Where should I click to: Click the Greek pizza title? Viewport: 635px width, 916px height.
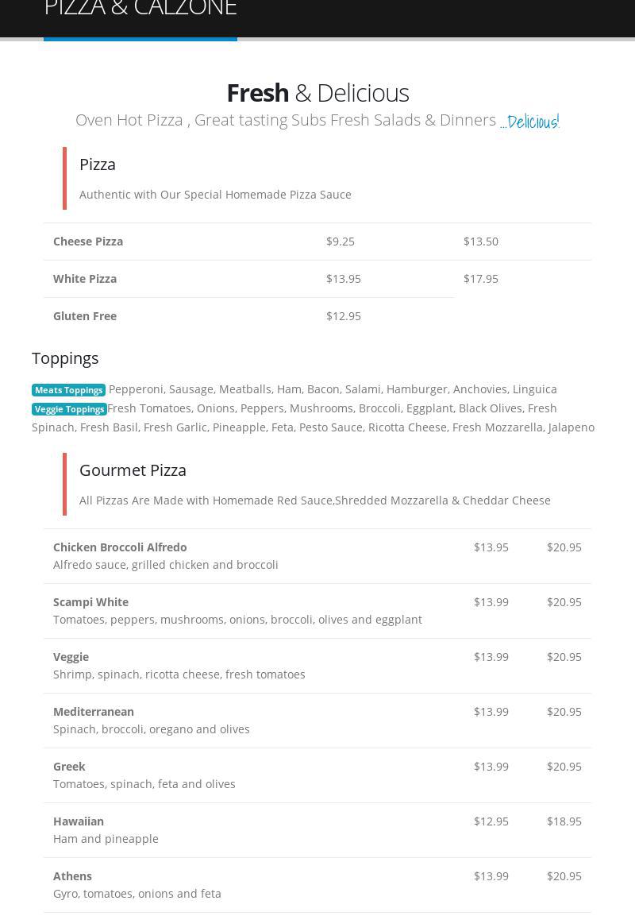(69, 767)
